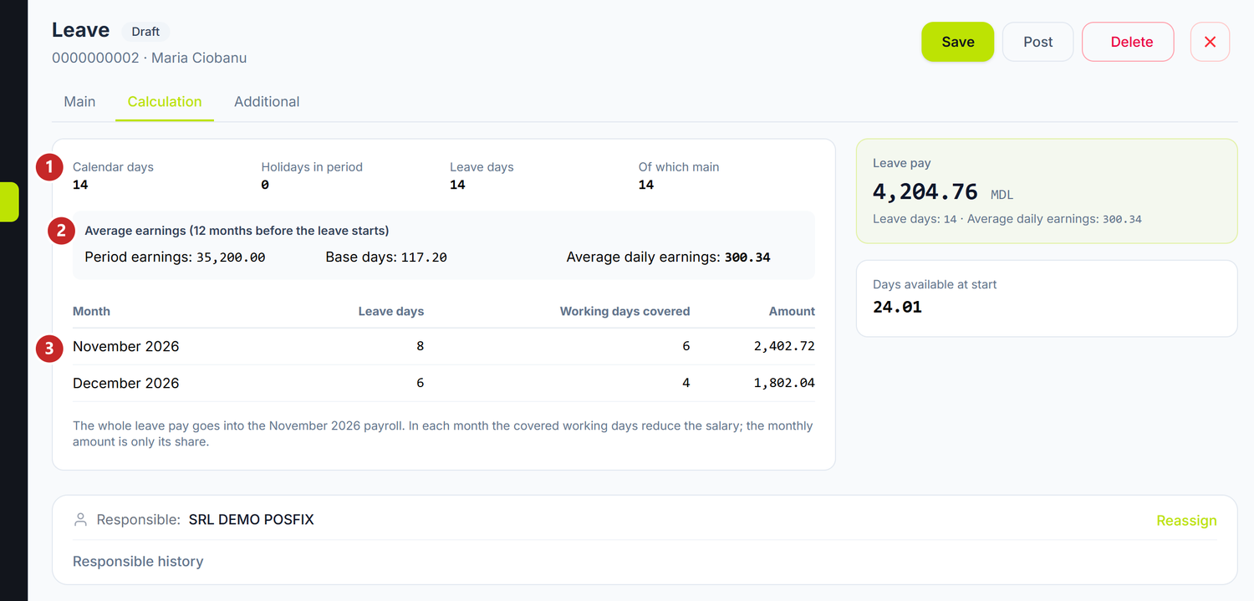Click the 'Average earnings (12 months…)' heading
The image size is (1254, 601).
(x=237, y=231)
